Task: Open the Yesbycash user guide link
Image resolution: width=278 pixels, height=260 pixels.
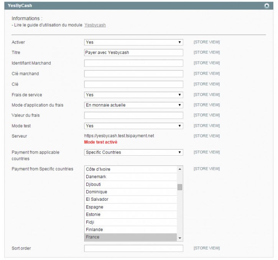Action: [95, 25]
